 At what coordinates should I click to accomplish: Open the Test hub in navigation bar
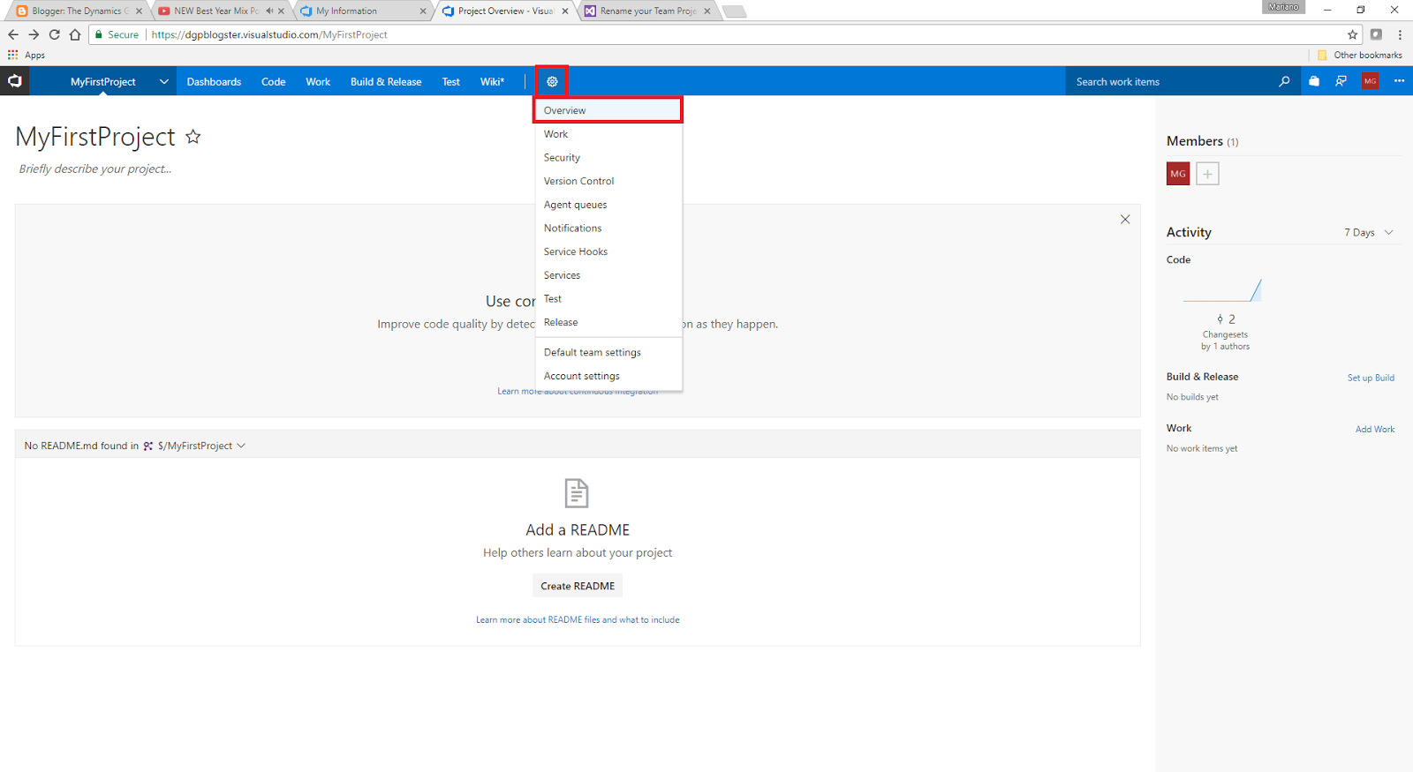pos(451,81)
